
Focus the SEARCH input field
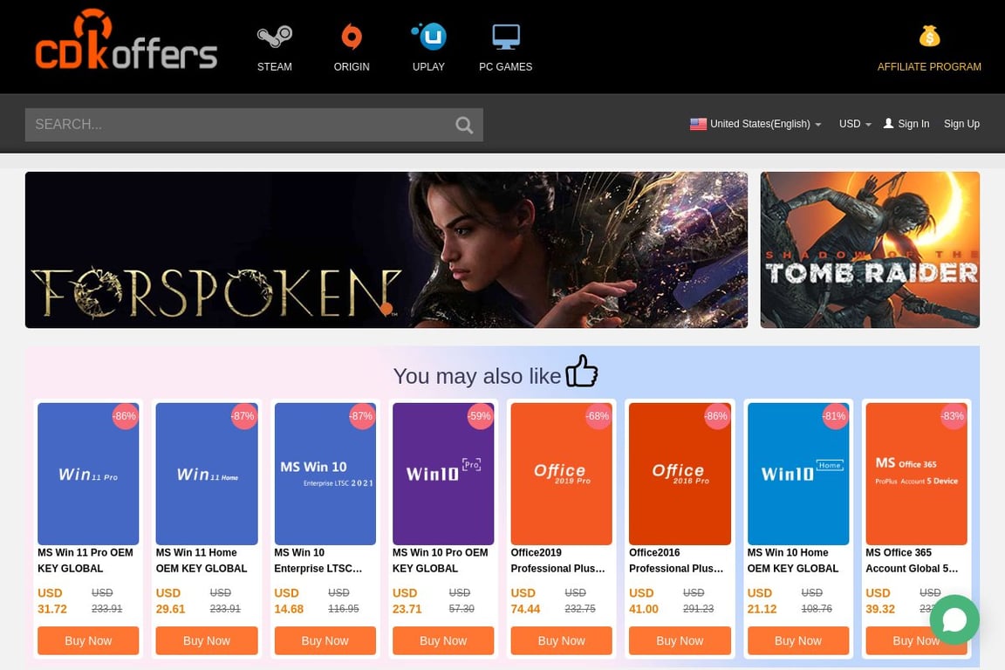pos(254,125)
